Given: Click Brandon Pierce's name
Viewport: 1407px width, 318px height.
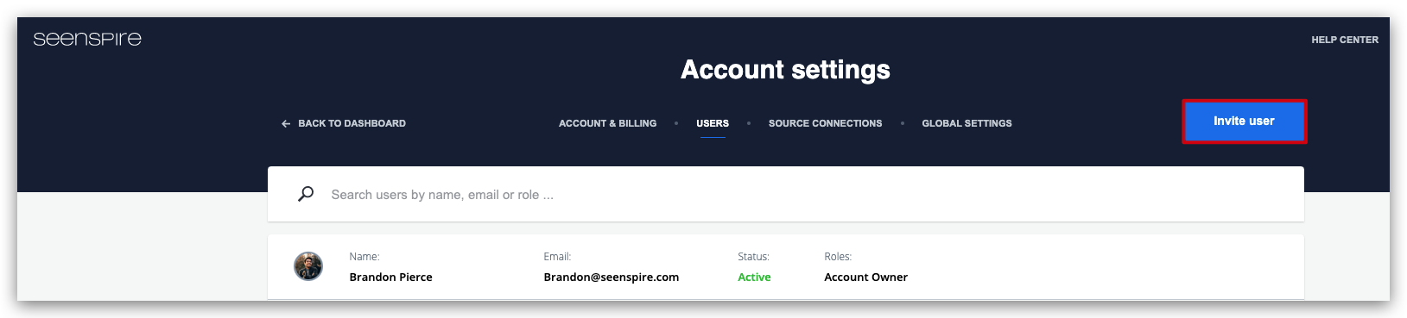Looking at the screenshot, I should (390, 277).
